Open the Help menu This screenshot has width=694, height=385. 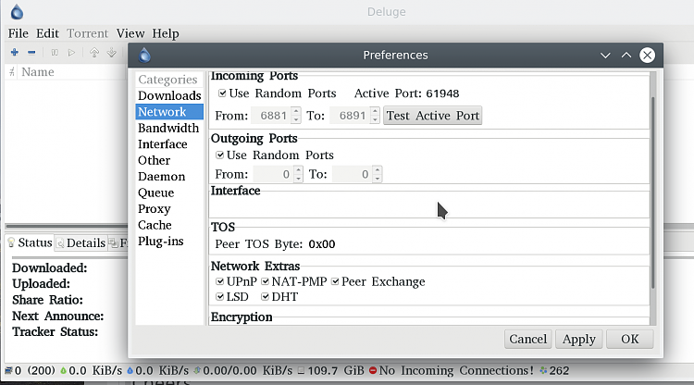(x=166, y=33)
